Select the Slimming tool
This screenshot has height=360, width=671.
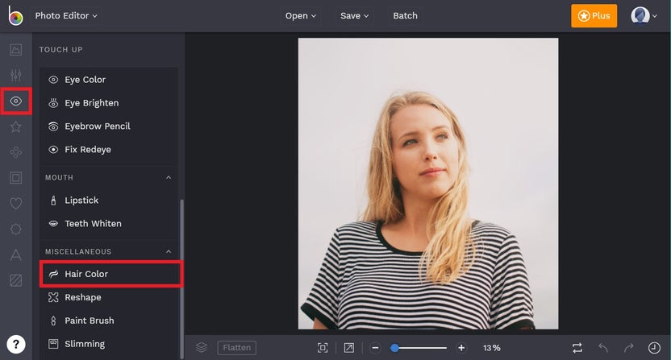pyautogui.click(x=109, y=344)
